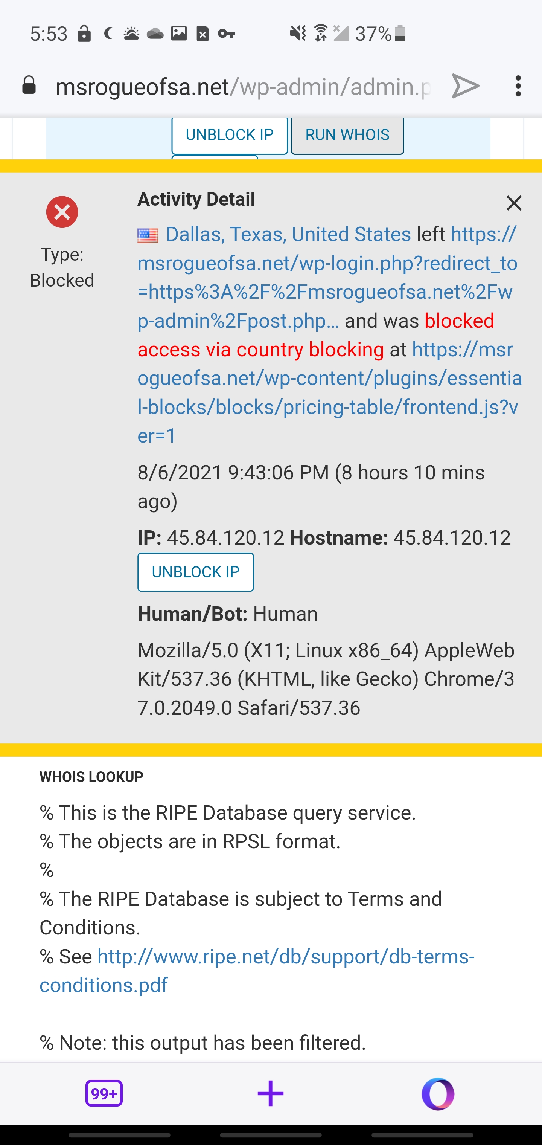
Task: Click the United States flag icon
Action: coord(148,235)
